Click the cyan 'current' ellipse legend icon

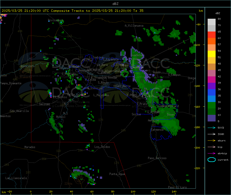pos(211,160)
